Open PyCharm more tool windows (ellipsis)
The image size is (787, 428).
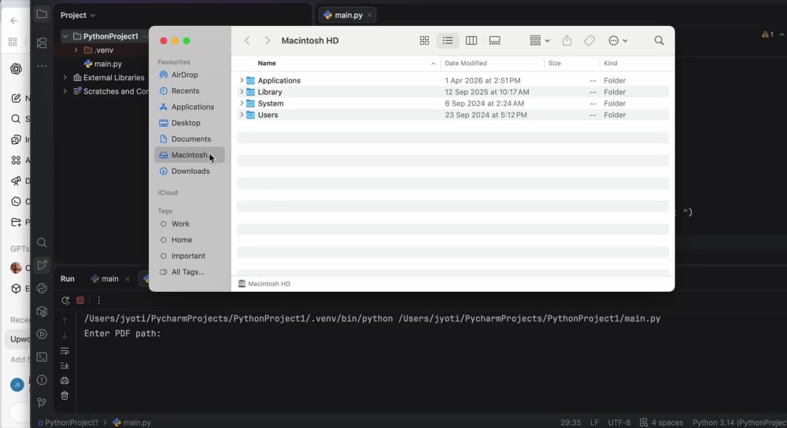click(42, 66)
